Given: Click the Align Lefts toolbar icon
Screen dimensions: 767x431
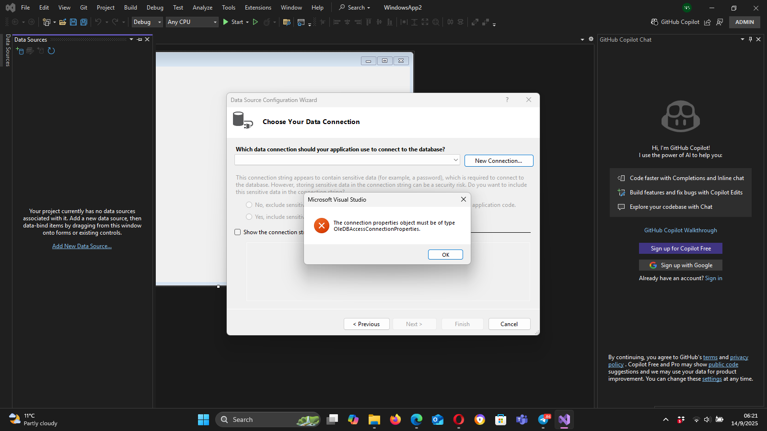Looking at the screenshot, I should pyautogui.click(x=337, y=22).
